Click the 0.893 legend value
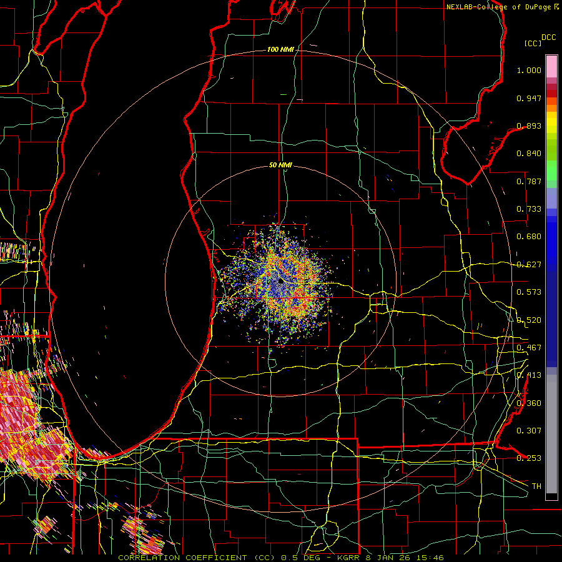562x562 pixels. tap(529, 126)
